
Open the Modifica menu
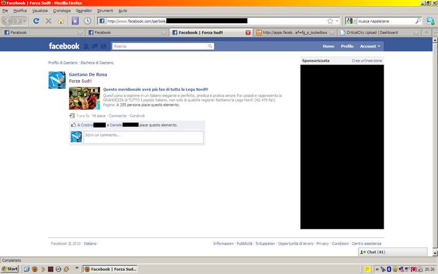pyautogui.click(x=20, y=11)
